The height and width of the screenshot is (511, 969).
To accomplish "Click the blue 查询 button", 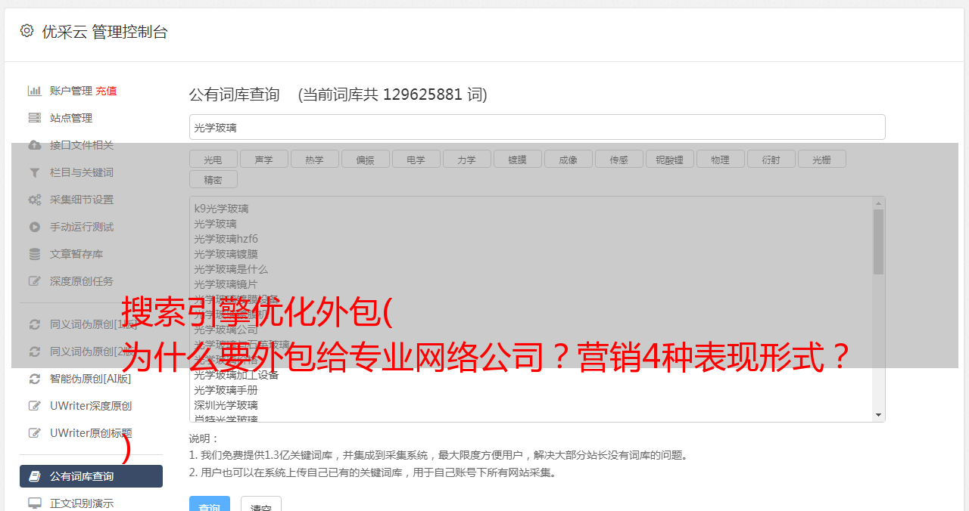I will coord(210,504).
